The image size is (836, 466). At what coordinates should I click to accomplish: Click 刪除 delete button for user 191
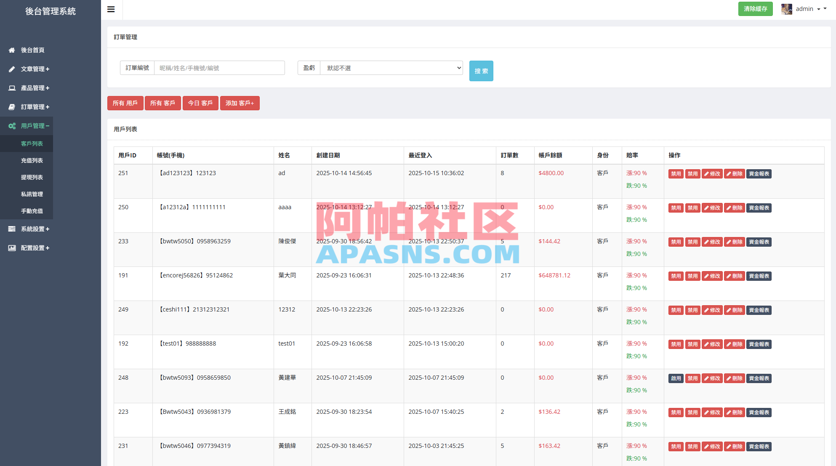735,276
